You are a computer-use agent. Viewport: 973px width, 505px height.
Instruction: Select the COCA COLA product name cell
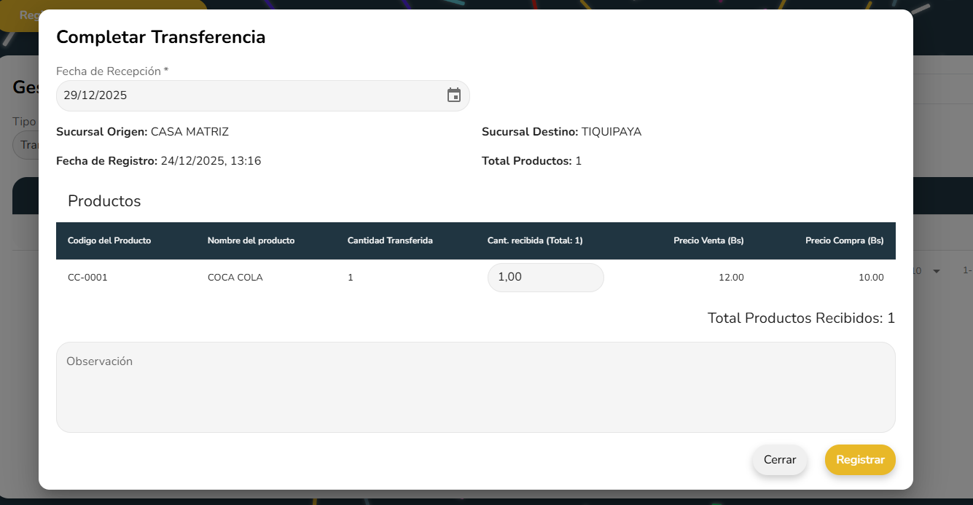click(x=235, y=278)
